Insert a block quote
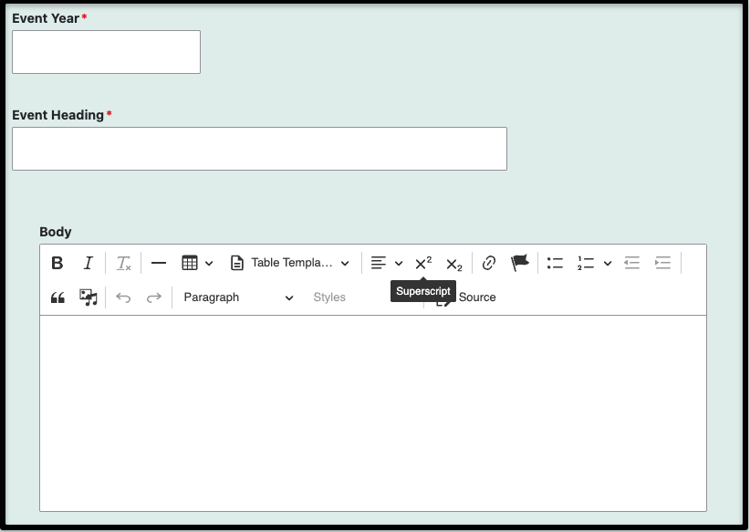Screen dimensions: 750x532 tap(57, 297)
